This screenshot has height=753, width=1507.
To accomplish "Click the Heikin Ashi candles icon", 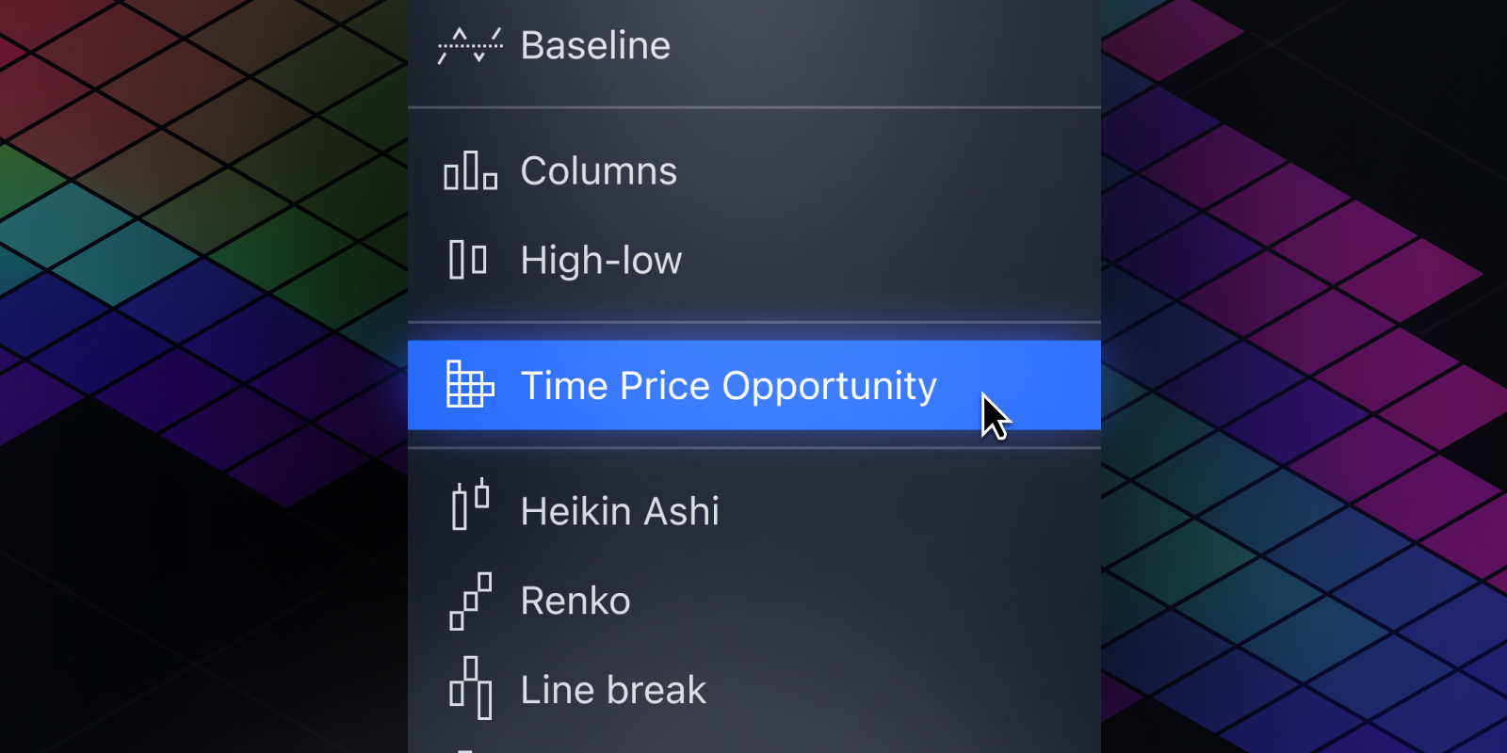I will [x=470, y=505].
